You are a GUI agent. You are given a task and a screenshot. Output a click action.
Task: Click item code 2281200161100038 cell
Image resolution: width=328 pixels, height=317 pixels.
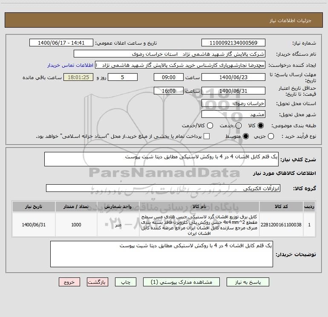coord(281,225)
